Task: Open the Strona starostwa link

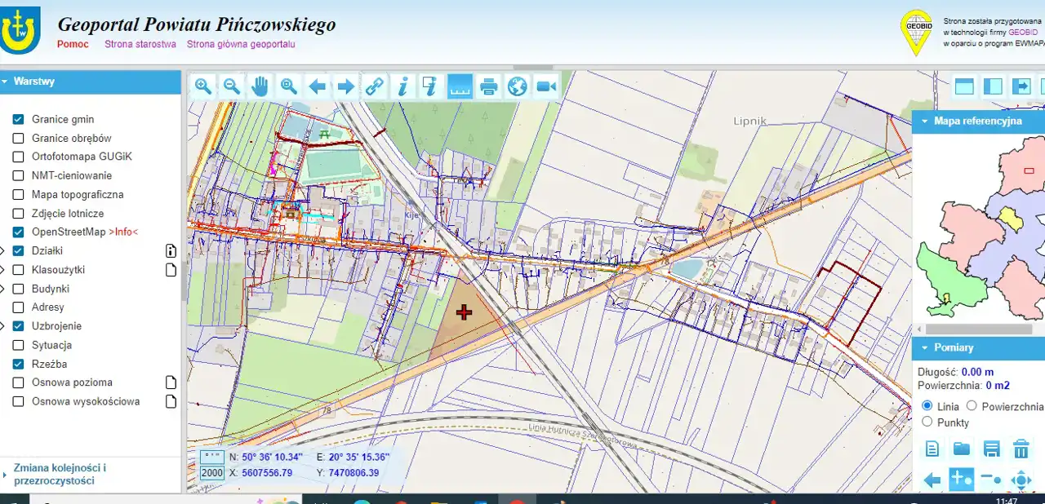Action: pos(140,44)
